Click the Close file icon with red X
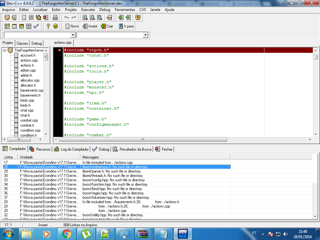Image resolution: width=320 pixels, height=240 pixels. pos(46,17)
